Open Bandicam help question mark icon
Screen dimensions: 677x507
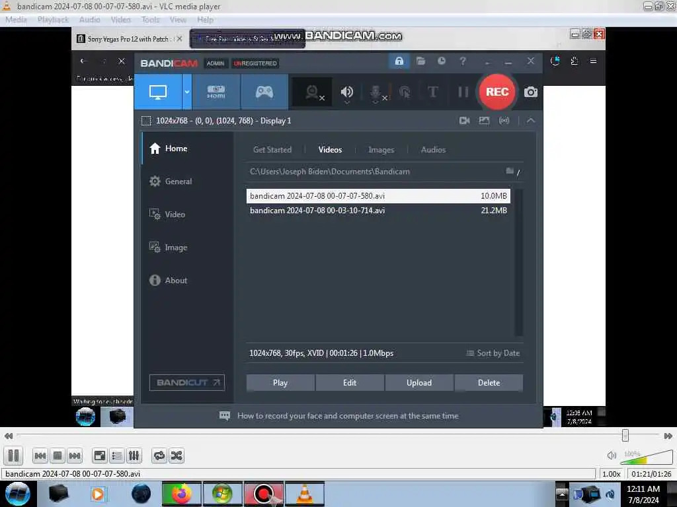463,61
